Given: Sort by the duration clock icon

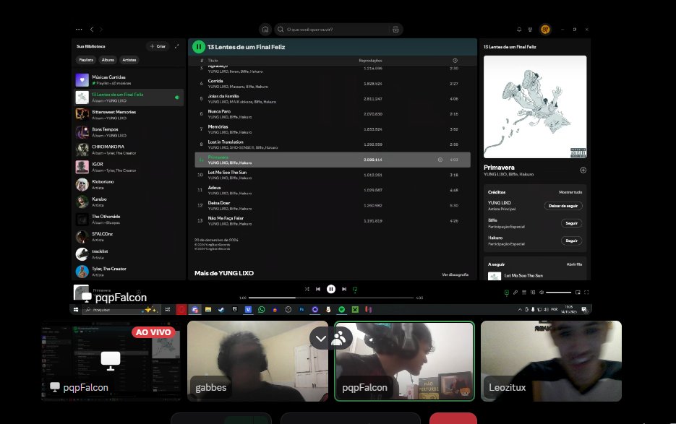Looking at the screenshot, I should tap(455, 61).
